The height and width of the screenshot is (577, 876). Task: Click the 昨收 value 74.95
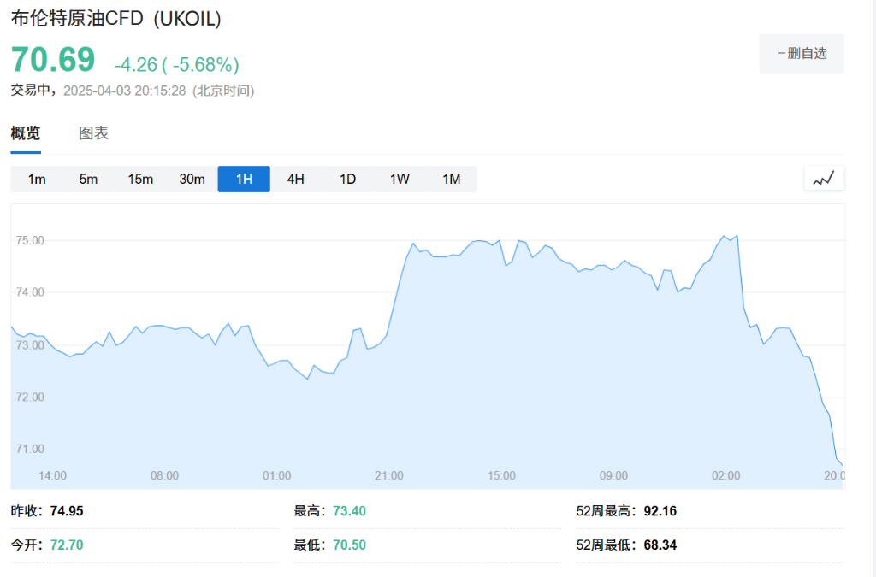click(67, 511)
